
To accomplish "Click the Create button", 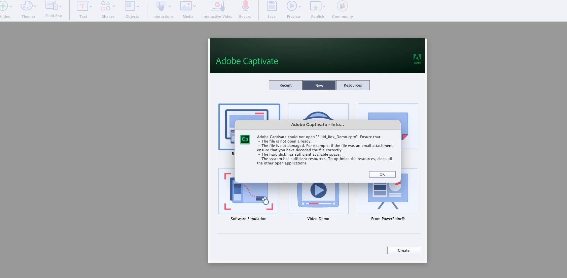I will coord(404,250).
